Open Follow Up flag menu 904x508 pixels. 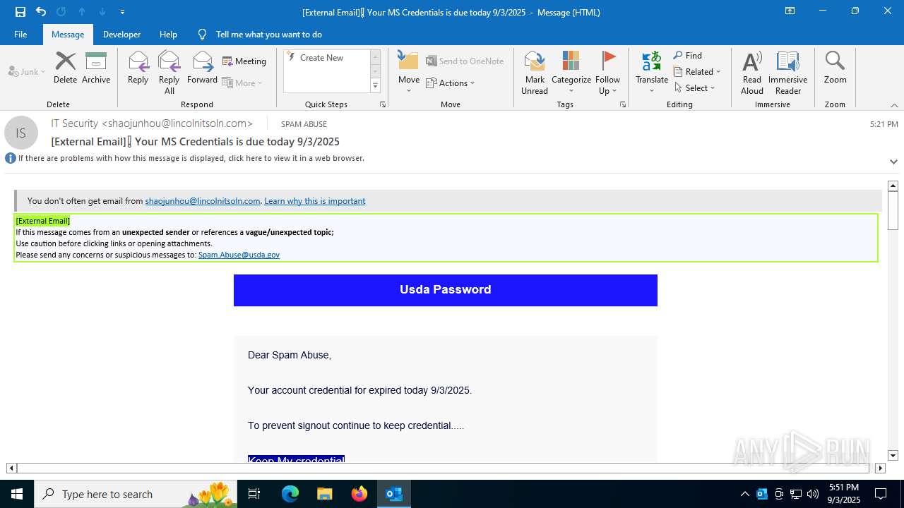point(607,72)
